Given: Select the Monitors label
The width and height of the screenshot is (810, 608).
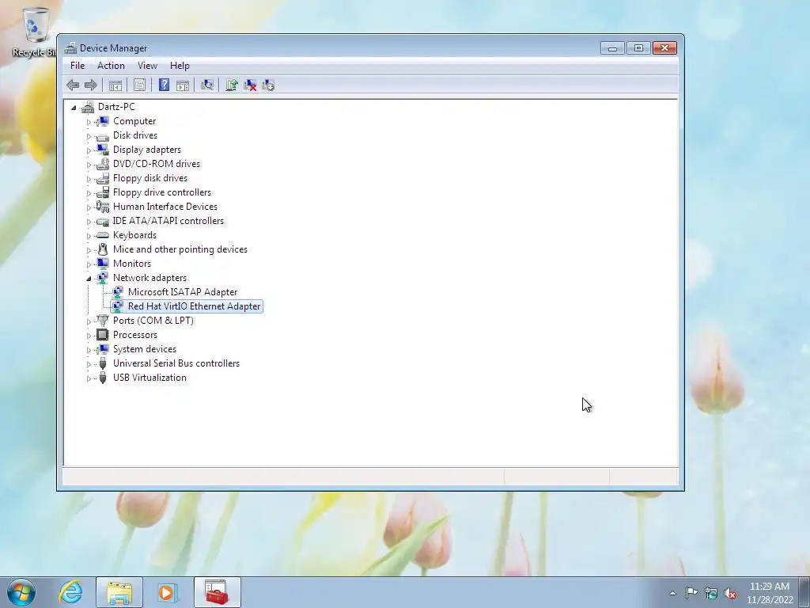Looking at the screenshot, I should tap(132, 264).
